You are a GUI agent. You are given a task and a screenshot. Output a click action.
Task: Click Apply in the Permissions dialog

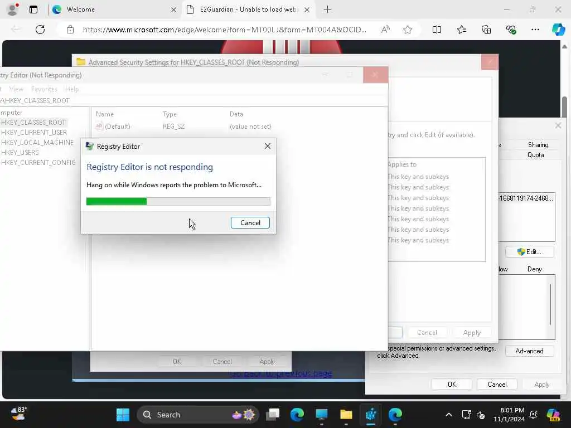tap(542, 385)
